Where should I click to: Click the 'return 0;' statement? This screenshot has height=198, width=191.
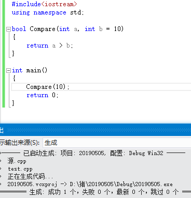pyautogui.click(x=43, y=95)
